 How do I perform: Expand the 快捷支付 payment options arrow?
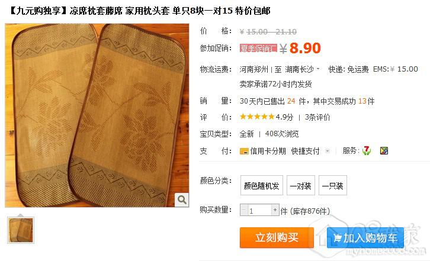327,151
